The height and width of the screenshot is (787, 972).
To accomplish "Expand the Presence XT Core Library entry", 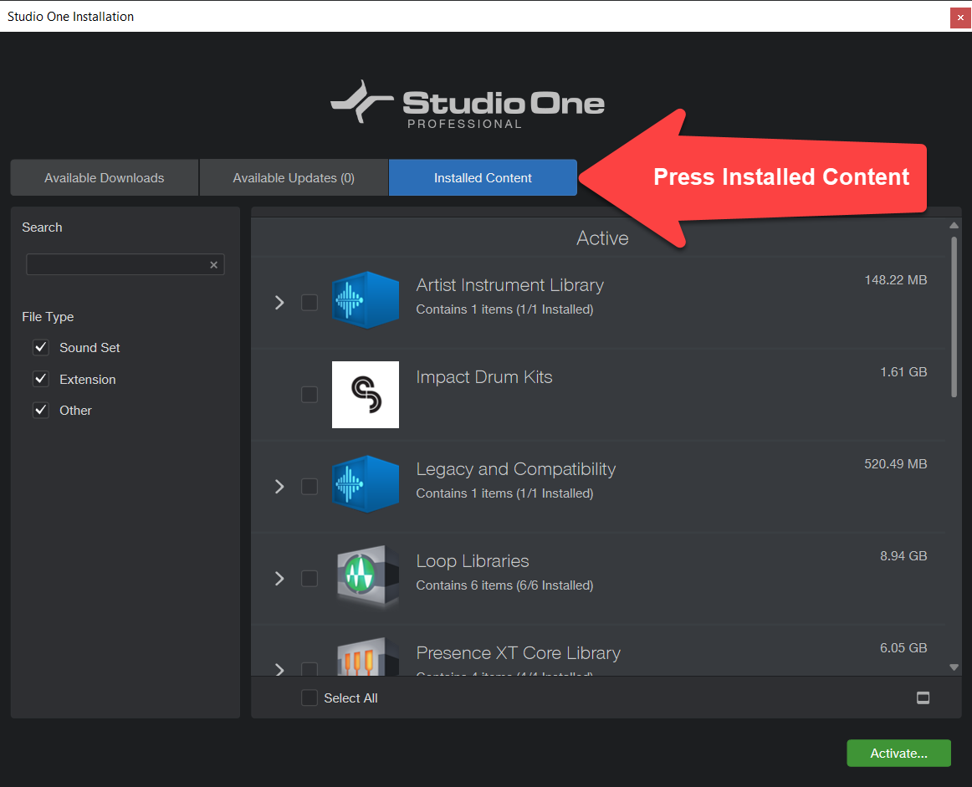I will (x=279, y=670).
